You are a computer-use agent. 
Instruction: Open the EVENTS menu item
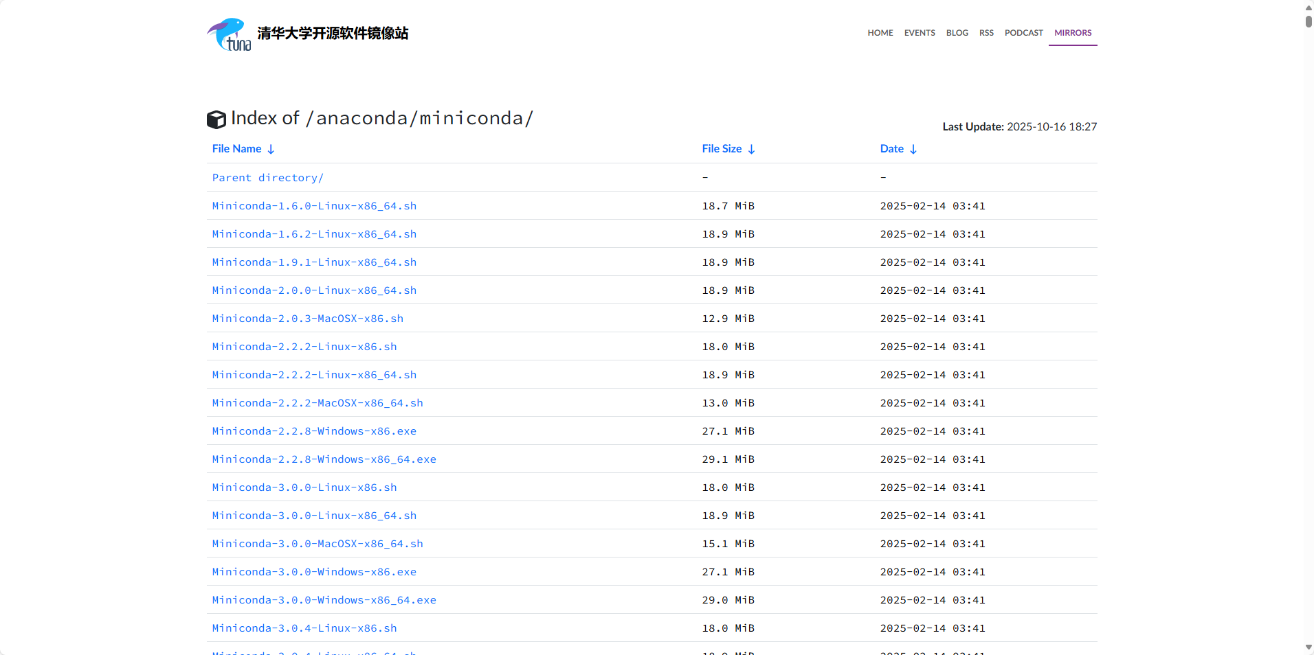pyautogui.click(x=919, y=32)
